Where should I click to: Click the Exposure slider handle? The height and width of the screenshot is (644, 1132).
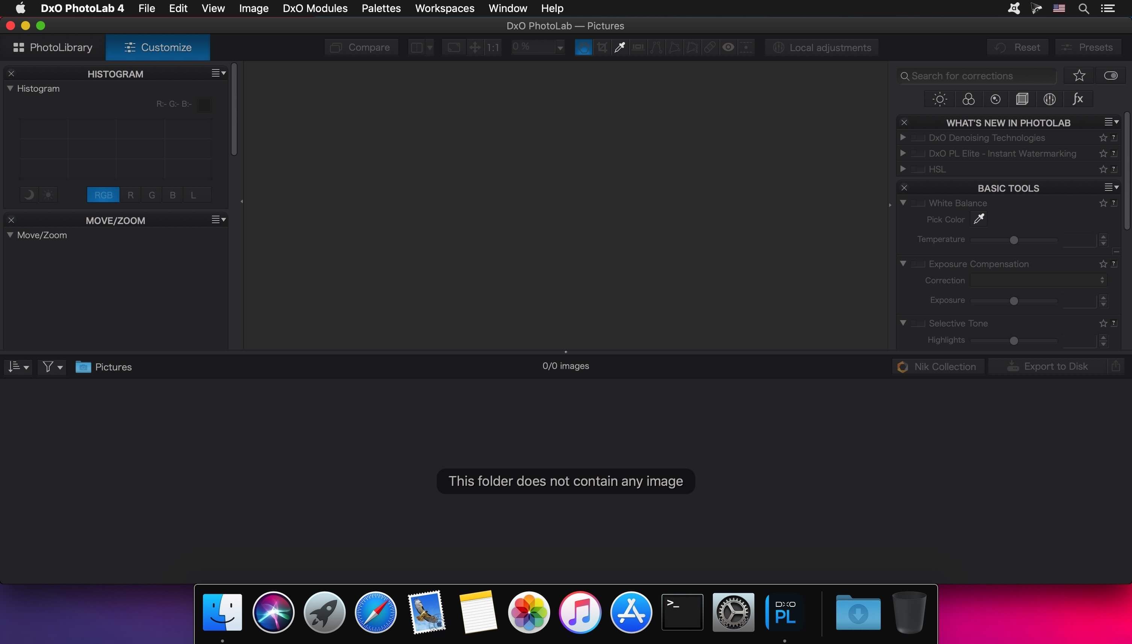click(1014, 301)
